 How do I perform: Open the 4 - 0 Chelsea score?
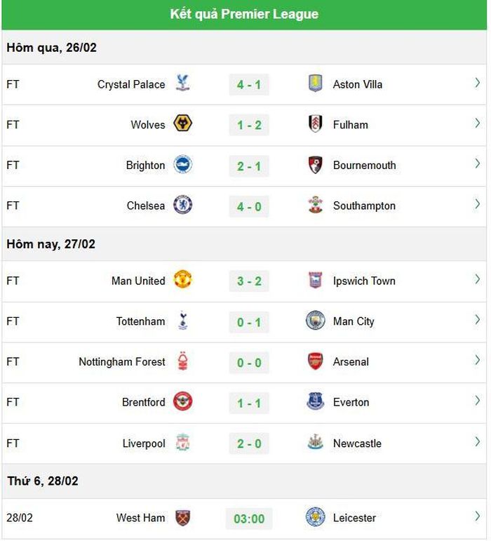click(x=249, y=207)
